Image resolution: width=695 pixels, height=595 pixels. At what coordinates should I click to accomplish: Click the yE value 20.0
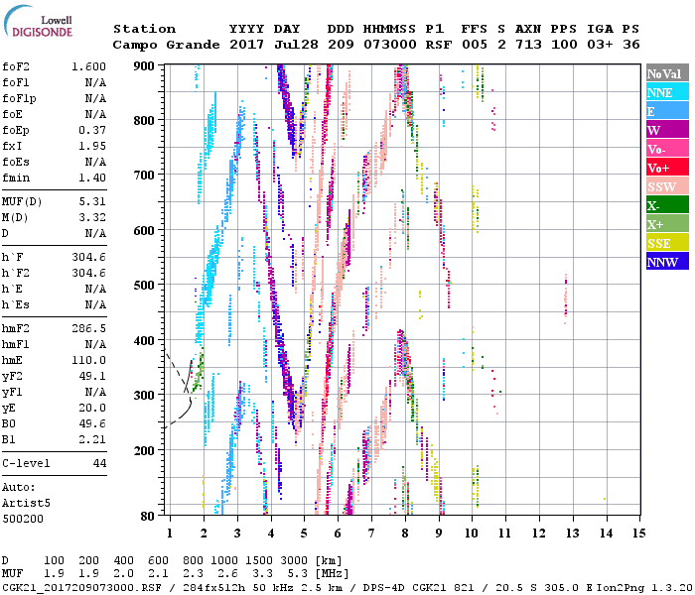click(92, 408)
